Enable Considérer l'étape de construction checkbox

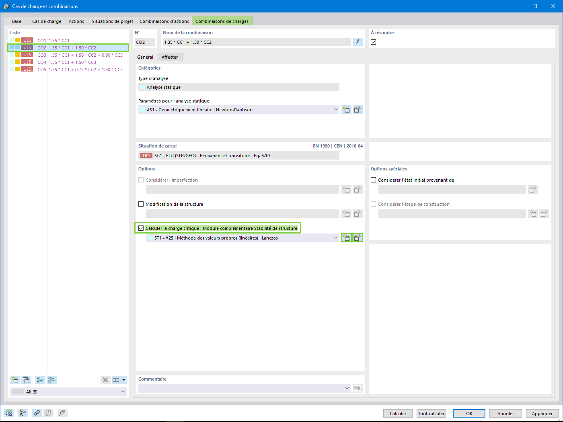pyautogui.click(x=374, y=204)
